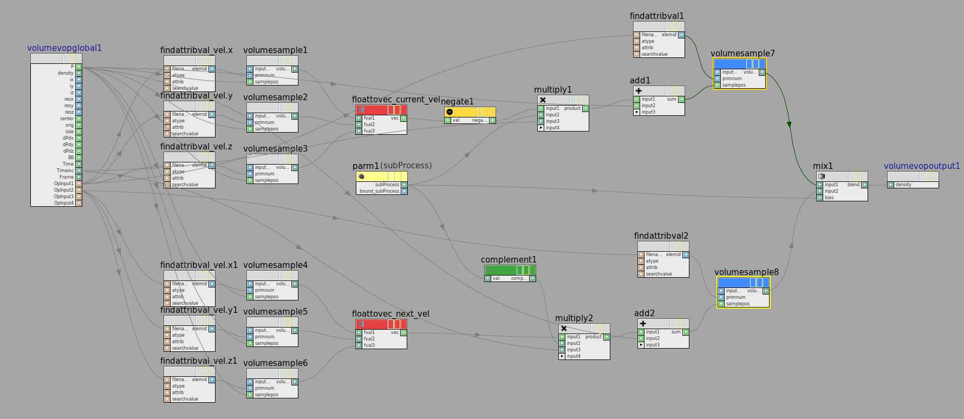Toggle the rightmost header flag on multiply1

coord(586,100)
